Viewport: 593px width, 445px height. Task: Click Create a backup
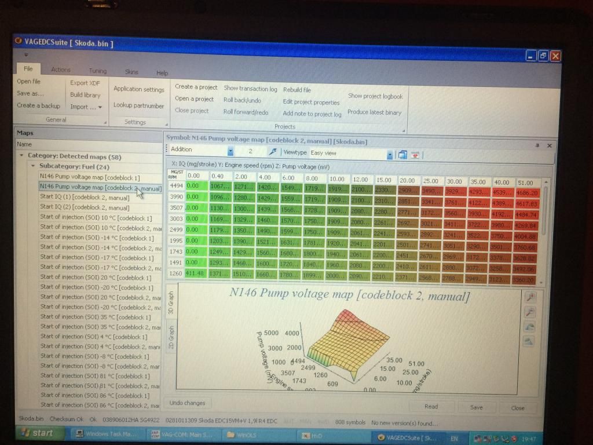[38, 105]
